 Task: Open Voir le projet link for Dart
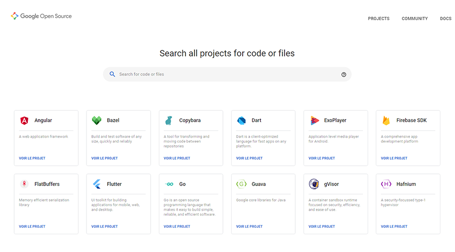coord(249,158)
